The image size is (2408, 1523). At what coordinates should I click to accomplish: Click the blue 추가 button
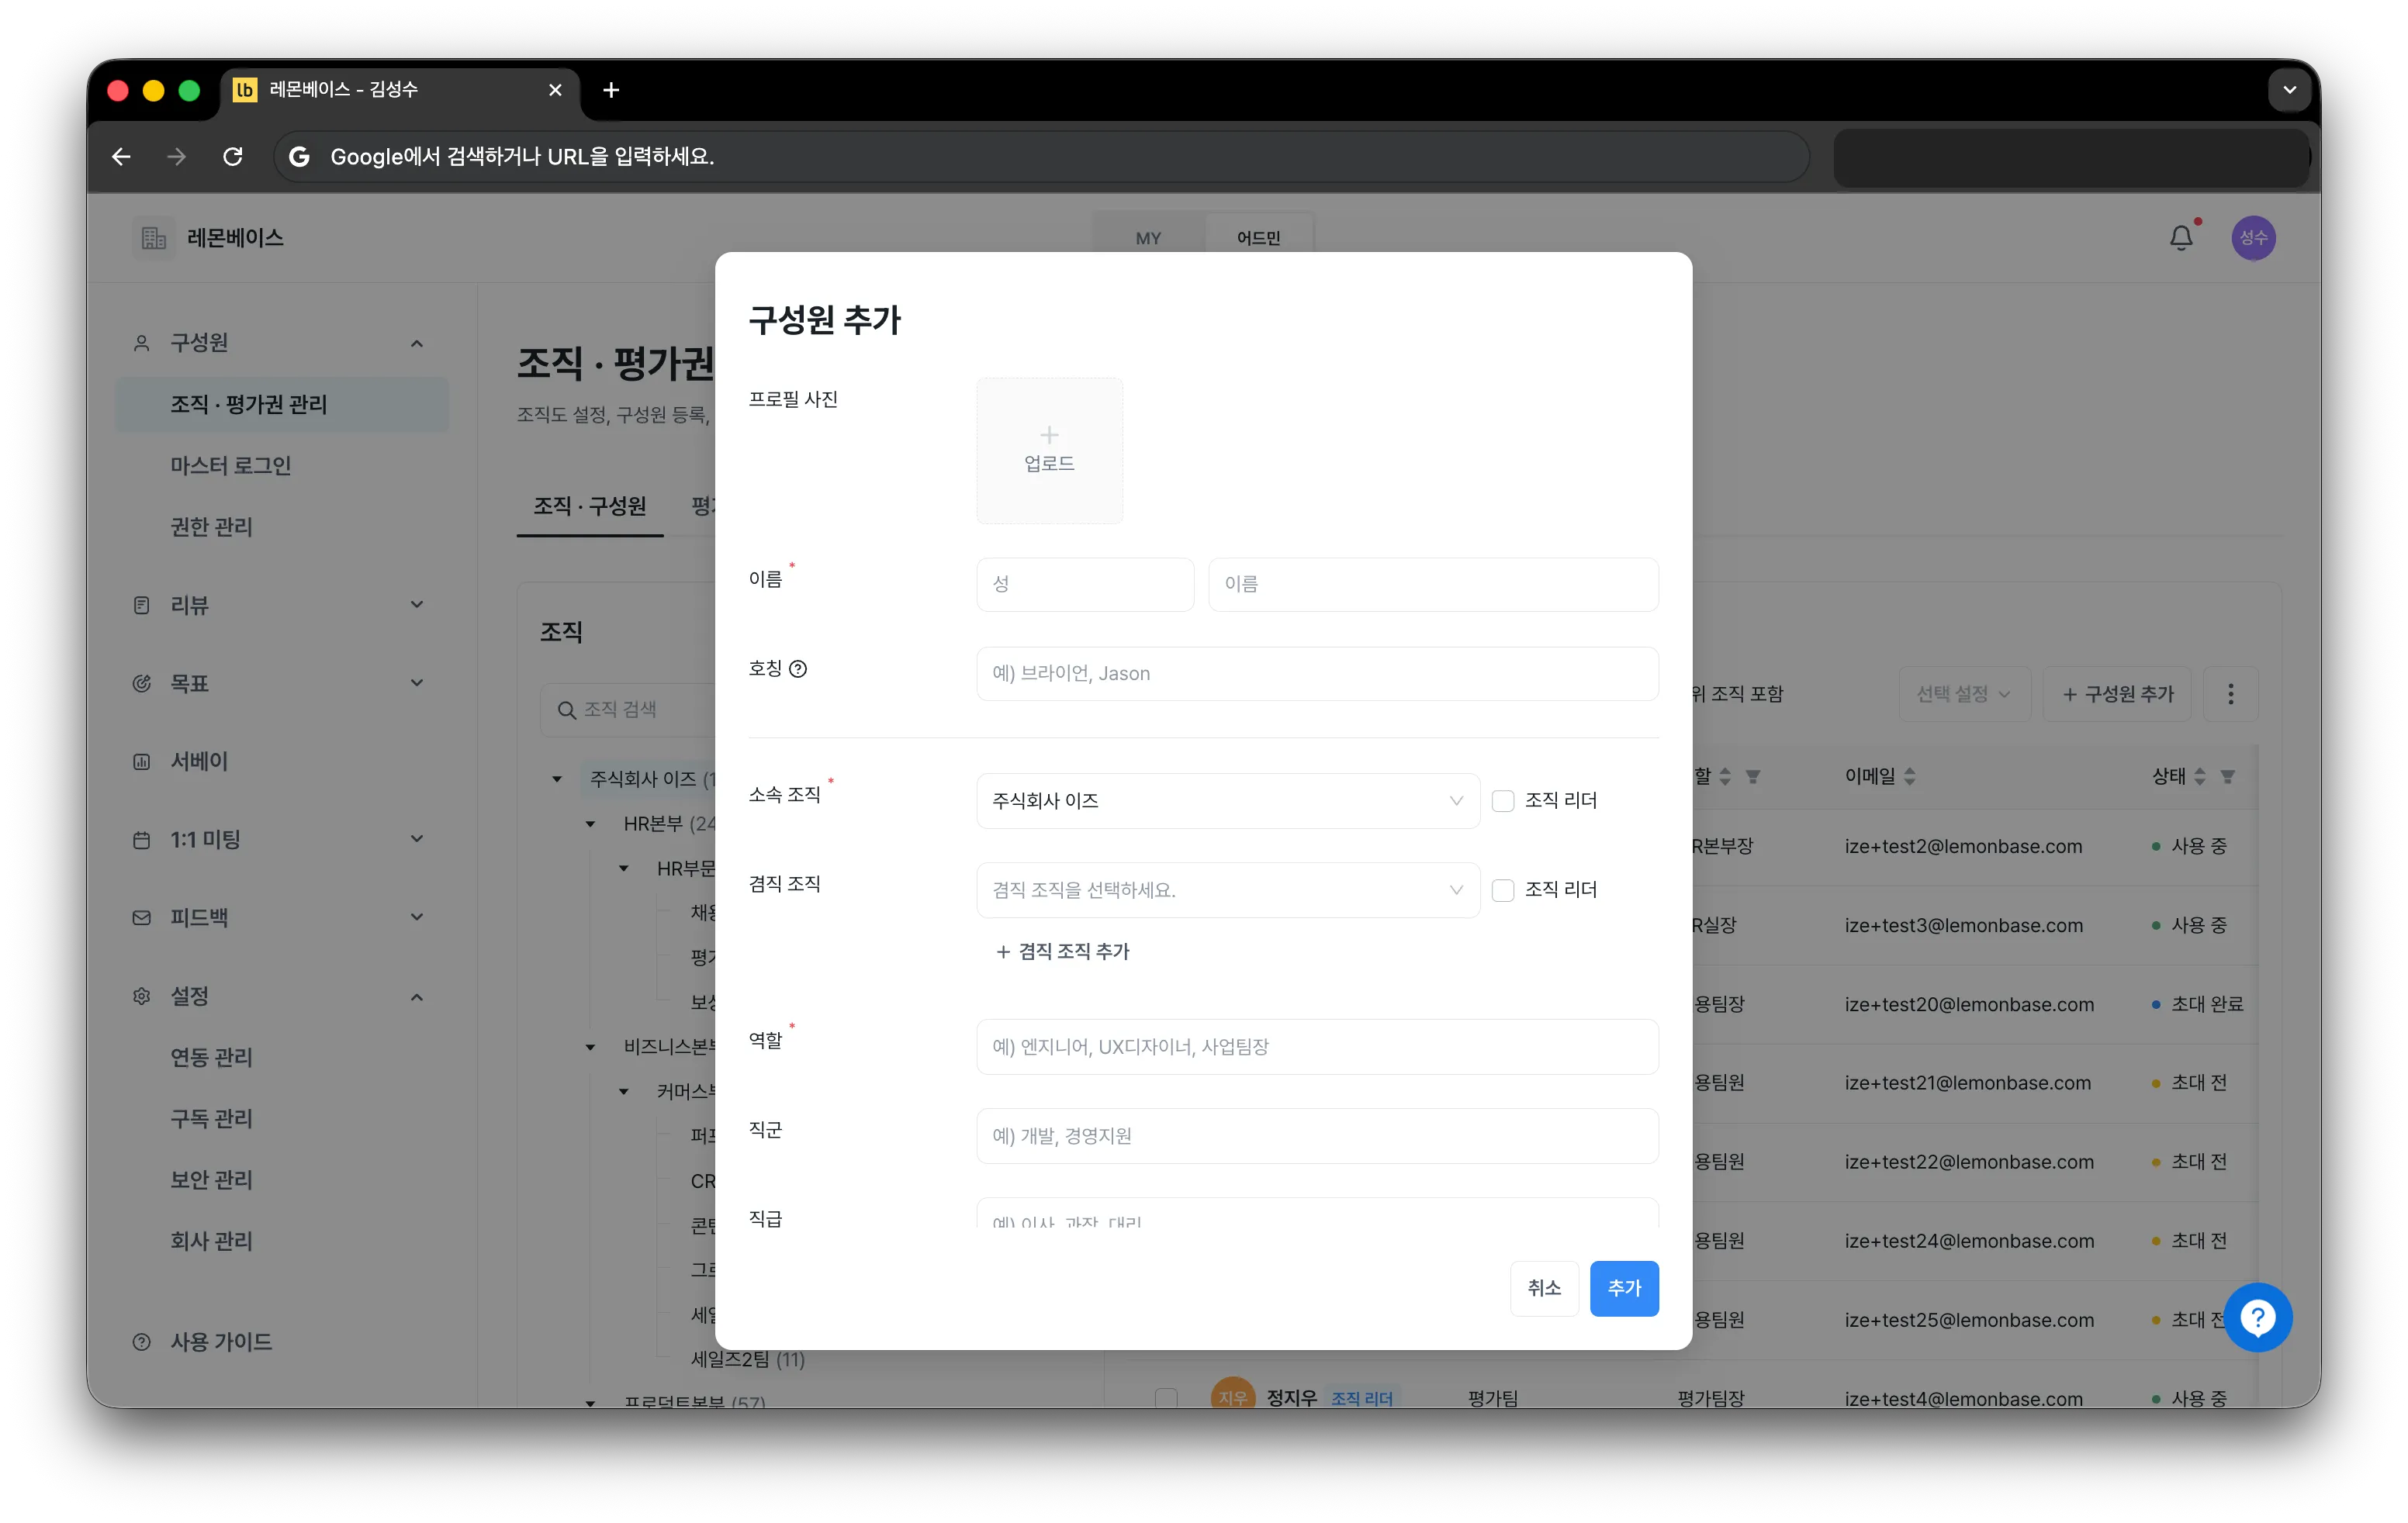(1624, 1288)
